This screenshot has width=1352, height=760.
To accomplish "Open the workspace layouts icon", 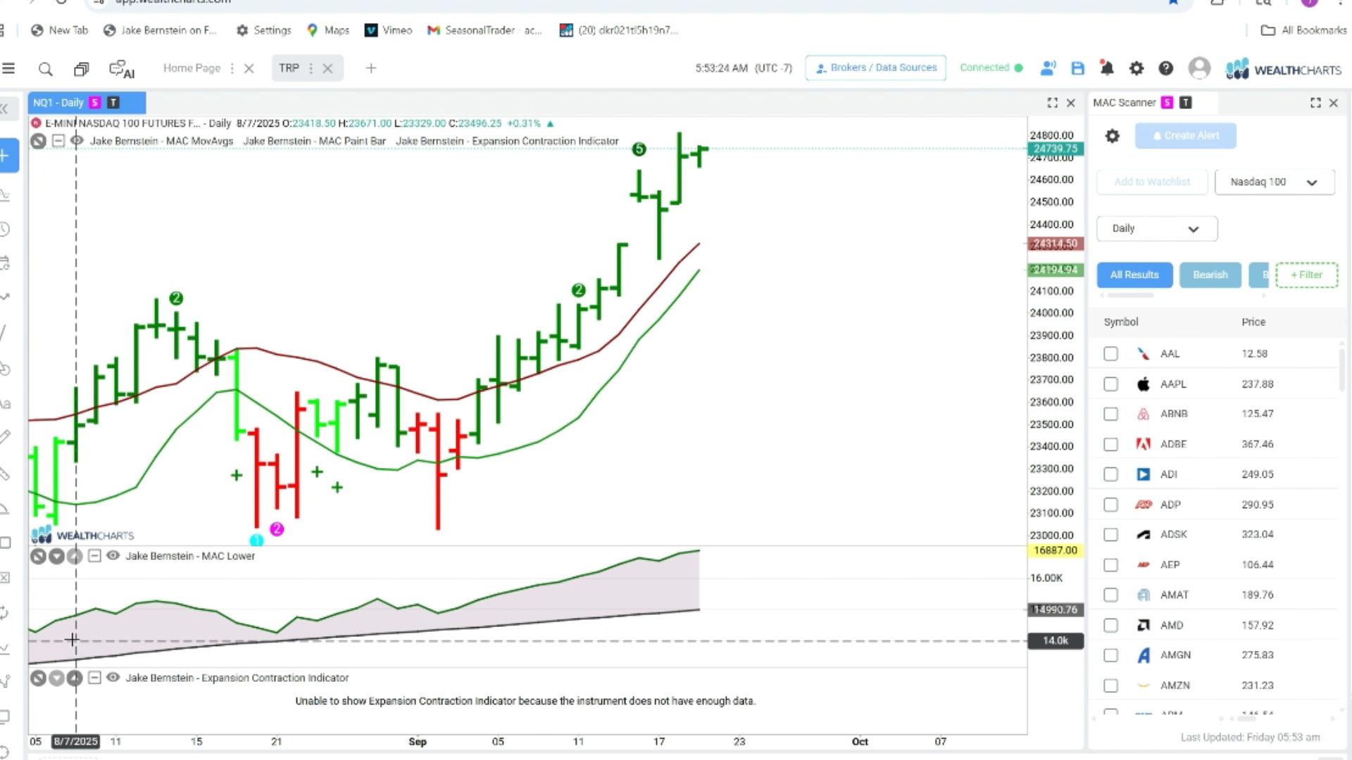I will (x=82, y=69).
